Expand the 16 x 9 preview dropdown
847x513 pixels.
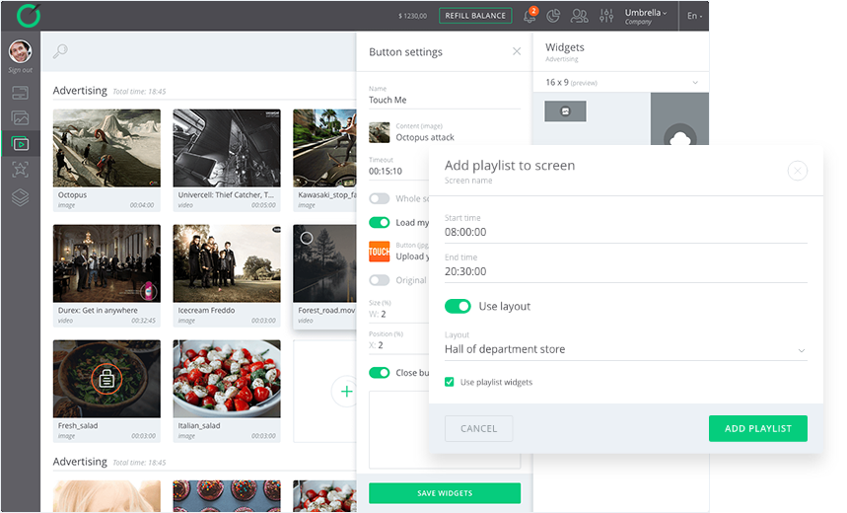tap(696, 83)
